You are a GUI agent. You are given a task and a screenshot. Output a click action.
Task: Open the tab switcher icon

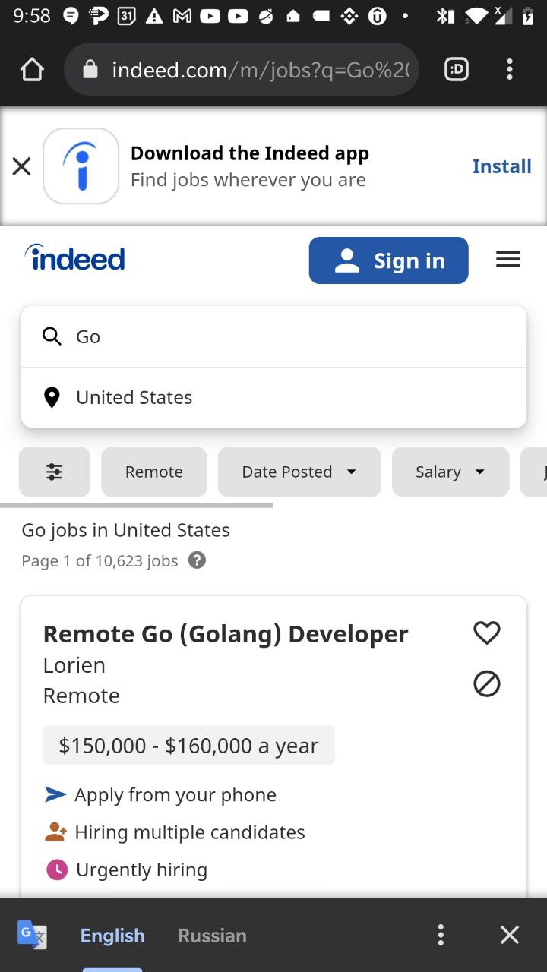[x=456, y=70]
